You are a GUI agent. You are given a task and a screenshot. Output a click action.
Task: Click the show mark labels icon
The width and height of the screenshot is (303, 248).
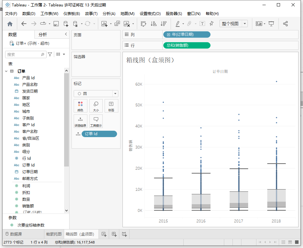click(202, 24)
